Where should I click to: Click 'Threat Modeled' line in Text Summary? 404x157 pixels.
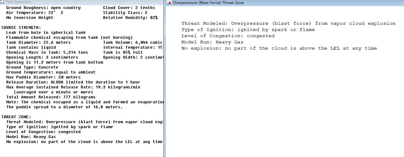85,122
